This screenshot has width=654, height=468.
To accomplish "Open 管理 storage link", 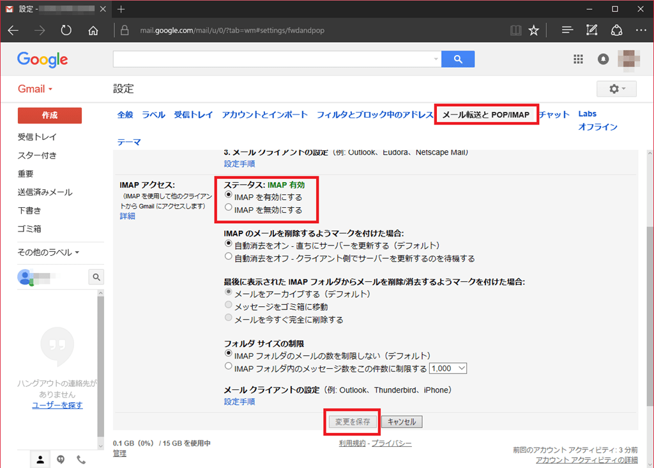I will point(119,453).
